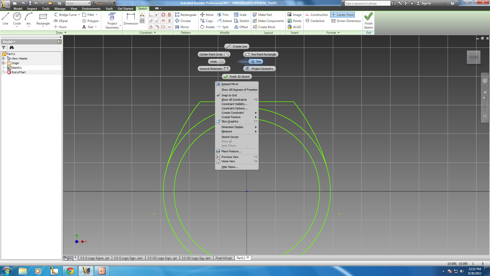Select the Rectangle draw tool
Image resolution: width=490 pixels, height=276 pixels.
[43, 19]
